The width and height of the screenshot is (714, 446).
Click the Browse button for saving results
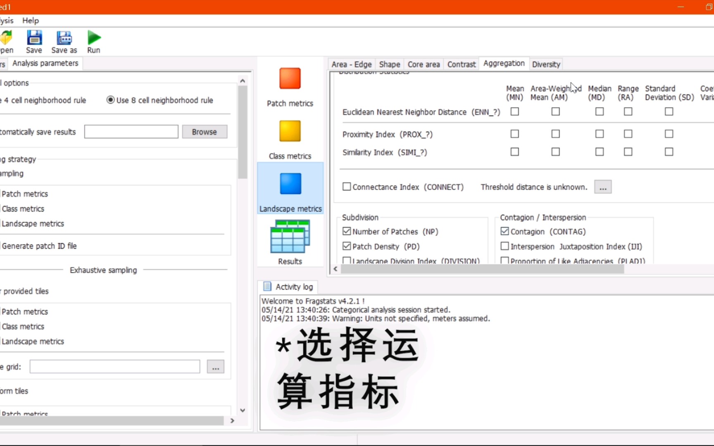point(205,131)
